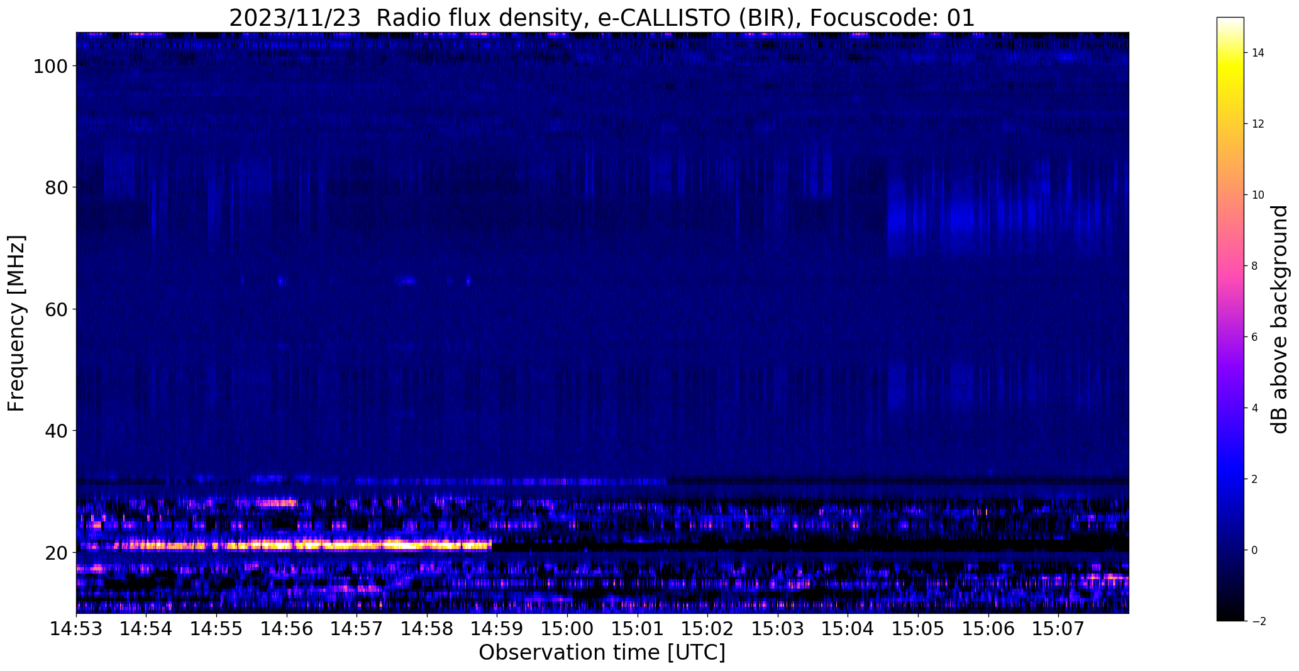Click the 15:00 time tick label
1299x671 pixels.
coord(567,629)
